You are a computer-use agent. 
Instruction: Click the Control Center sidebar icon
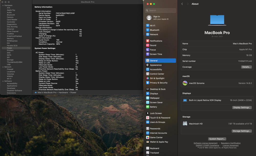click(x=148, y=74)
